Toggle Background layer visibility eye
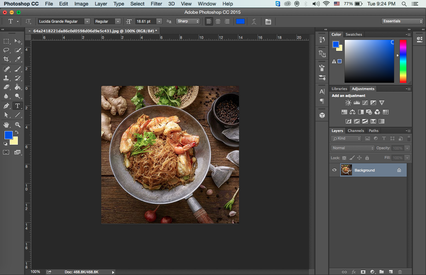The image size is (426, 275). pos(334,170)
